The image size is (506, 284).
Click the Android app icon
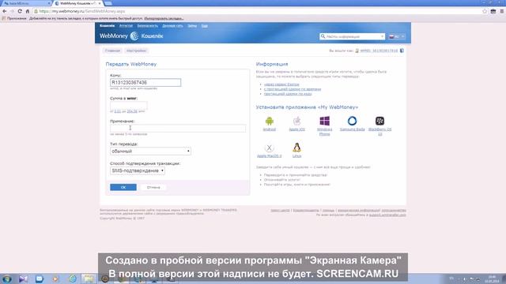tap(269, 121)
